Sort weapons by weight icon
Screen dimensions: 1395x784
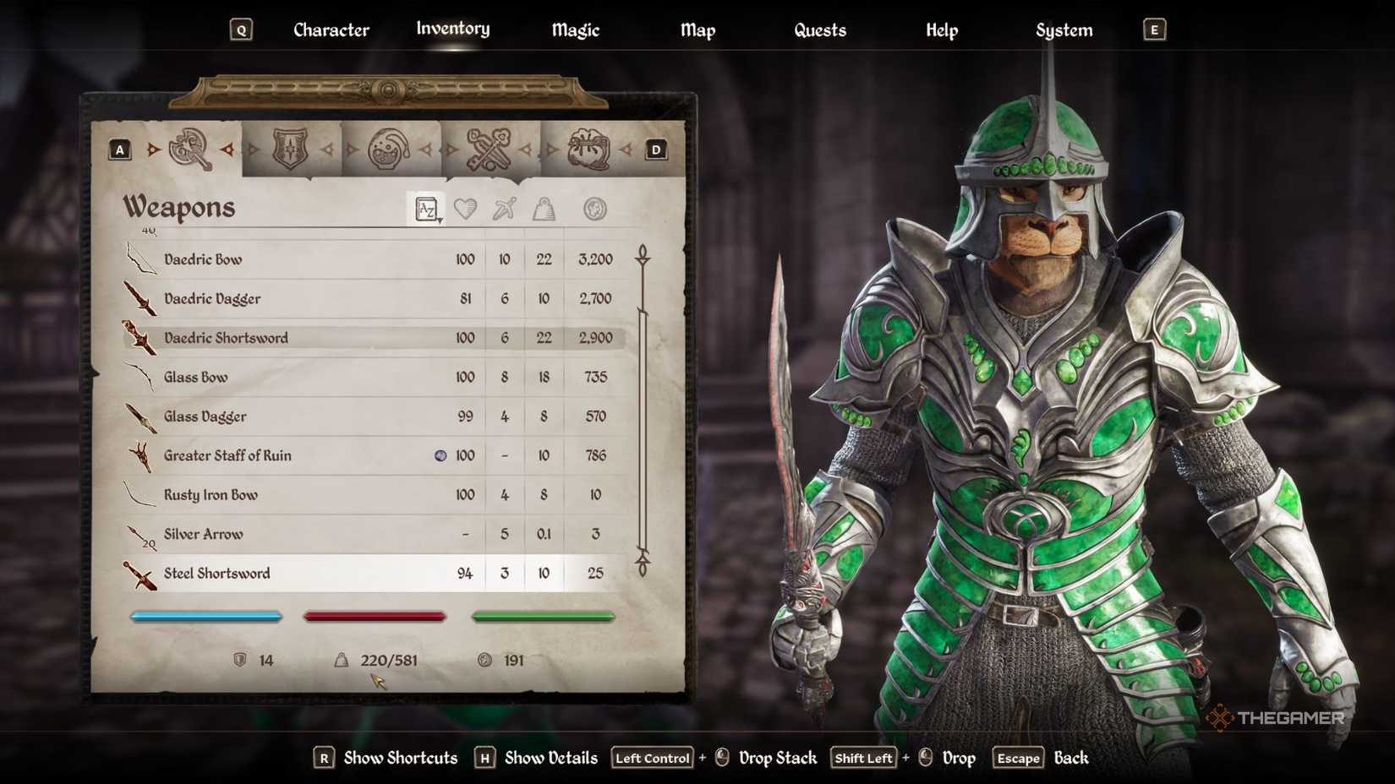point(544,209)
